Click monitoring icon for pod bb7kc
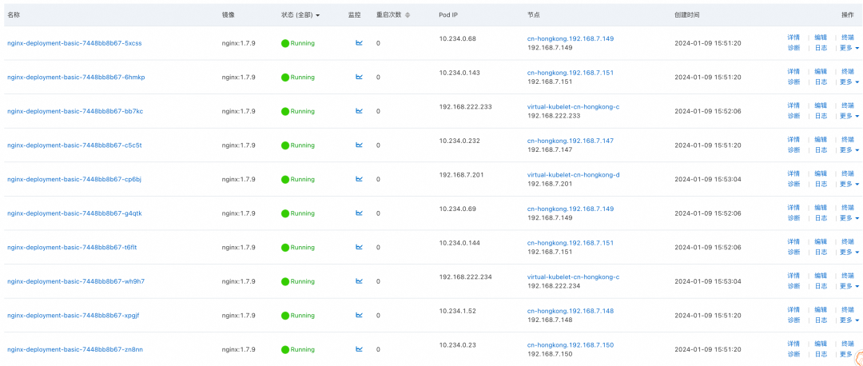The height and width of the screenshot is (366, 863). tap(360, 111)
